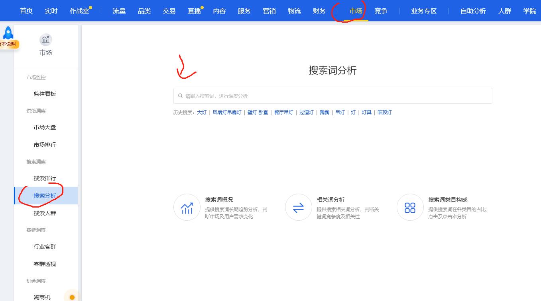Select 监控看板 in the sidebar
Viewport: 541px width, 301px height.
coord(45,93)
